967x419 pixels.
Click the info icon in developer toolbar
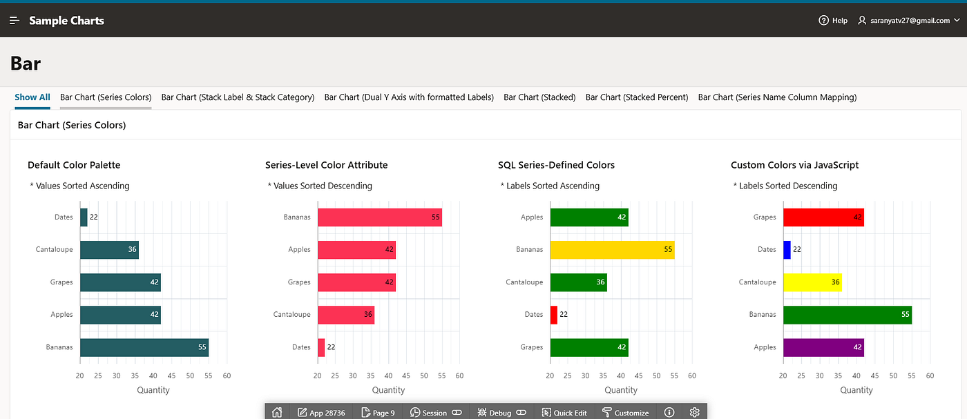click(669, 412)
